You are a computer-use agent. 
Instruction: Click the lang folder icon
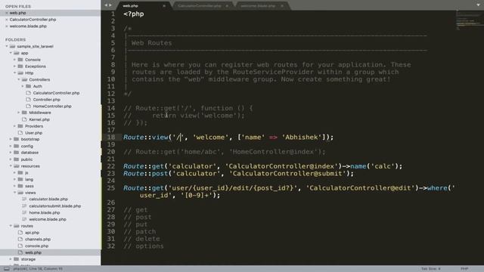tap(20, 179)
